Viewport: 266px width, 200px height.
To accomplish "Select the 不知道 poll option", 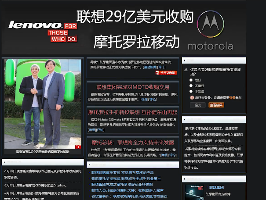I will click(191, 91).
